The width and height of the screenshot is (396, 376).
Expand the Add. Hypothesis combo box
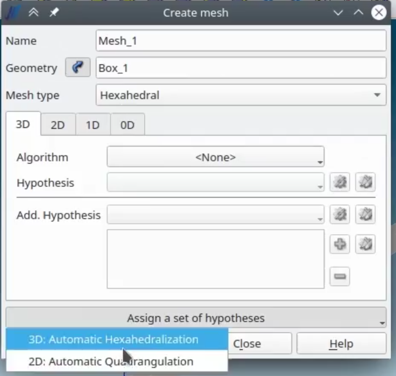(x=215, y=214)
